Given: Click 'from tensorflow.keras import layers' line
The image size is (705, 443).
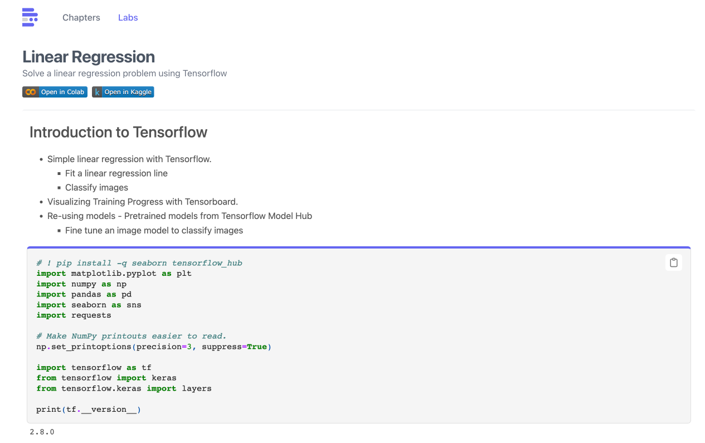Looking at the screenshot, I should (124, 388).
